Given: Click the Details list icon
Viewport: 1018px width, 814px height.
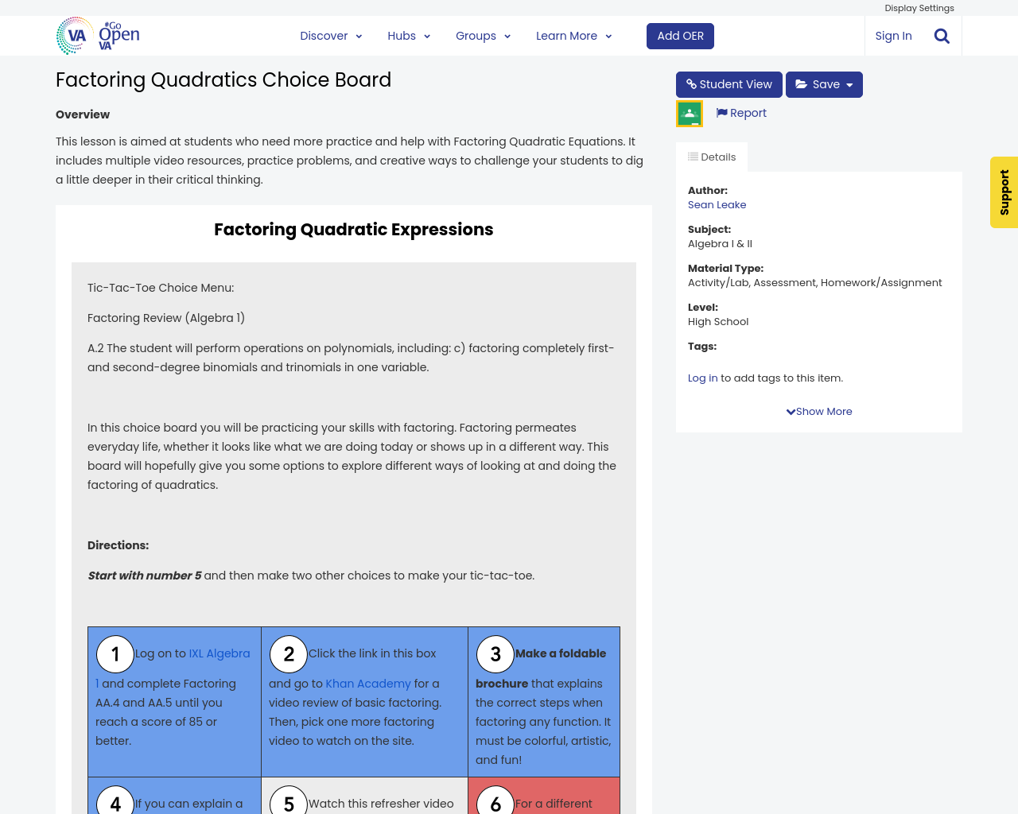Looking at the screenshot, I should click(694, 155).
